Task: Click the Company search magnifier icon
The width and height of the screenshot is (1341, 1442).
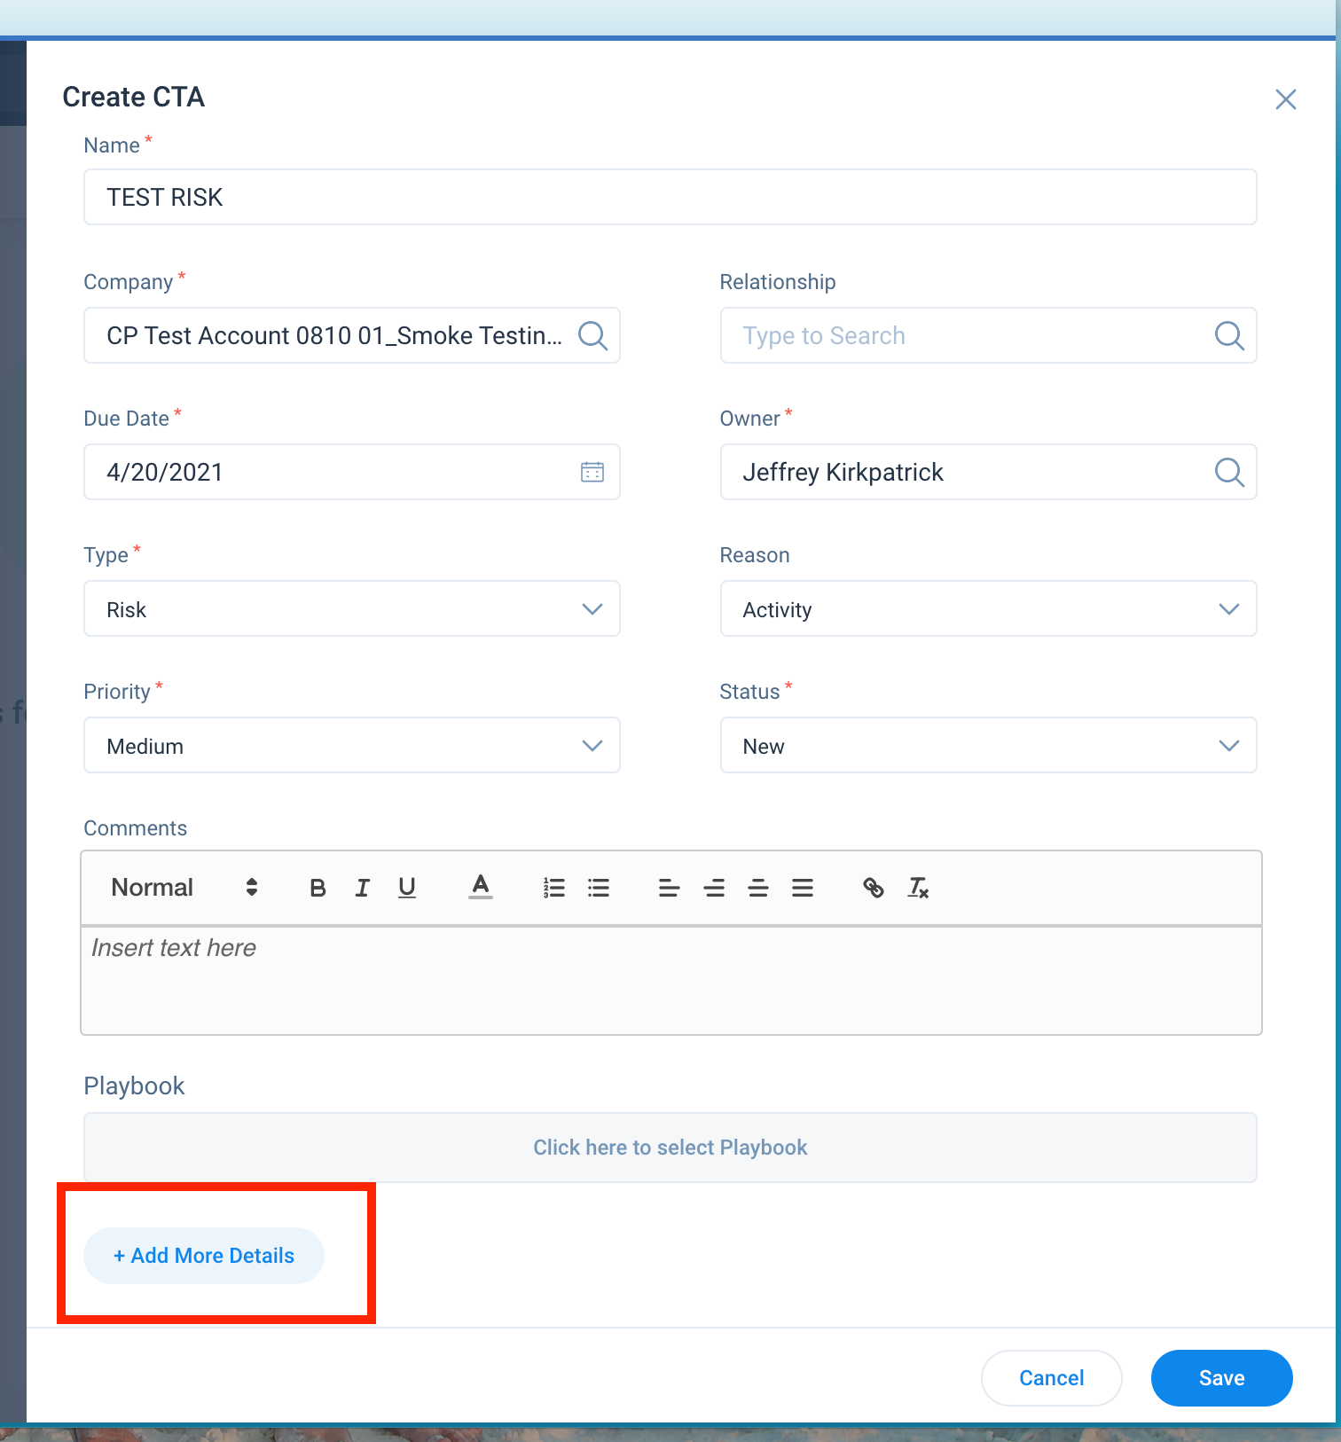Action: click(592, 336)
